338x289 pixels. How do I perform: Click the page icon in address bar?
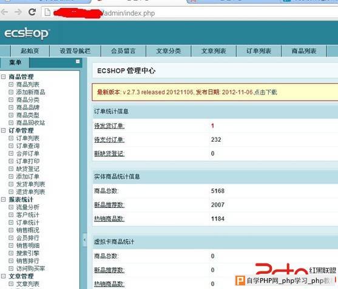tap(47, 13)
